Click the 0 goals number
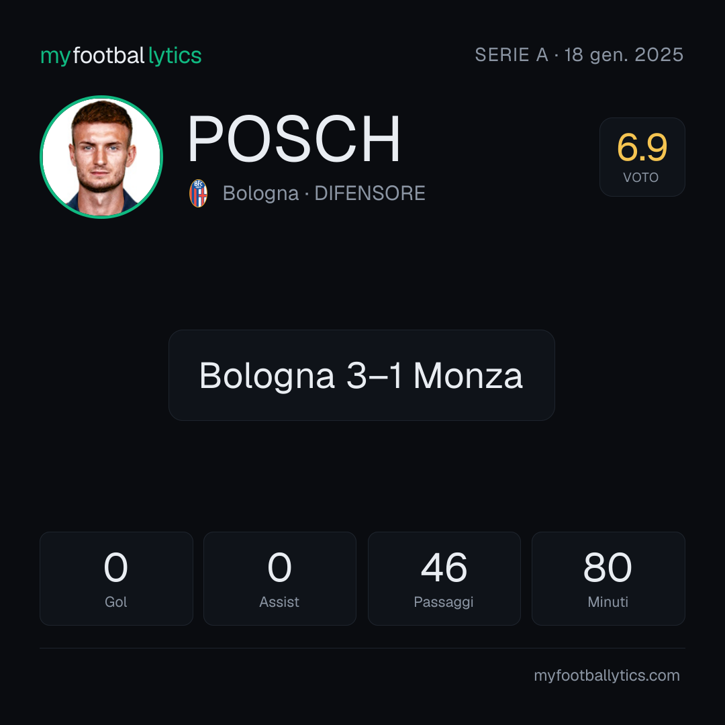The width and height of the screenshot is (725, 725). 115,567
